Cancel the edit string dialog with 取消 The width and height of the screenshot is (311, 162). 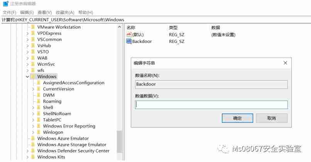click(x=272, y=118)
